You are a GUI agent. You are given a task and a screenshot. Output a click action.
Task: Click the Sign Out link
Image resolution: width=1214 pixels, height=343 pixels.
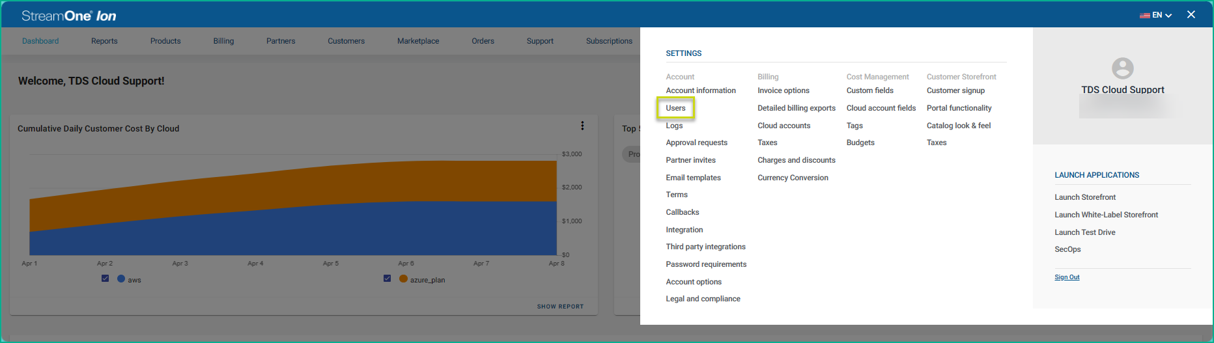(1067, 277)
